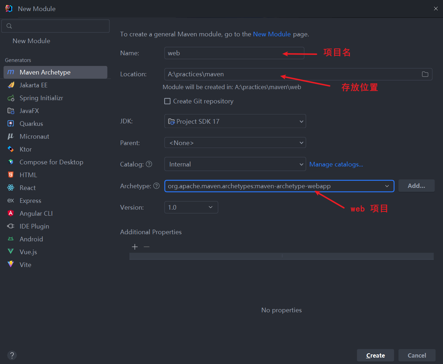The width and height of the screenshot is (443, 364).
Task: Click the Cancel button
Action: [417, 355]
